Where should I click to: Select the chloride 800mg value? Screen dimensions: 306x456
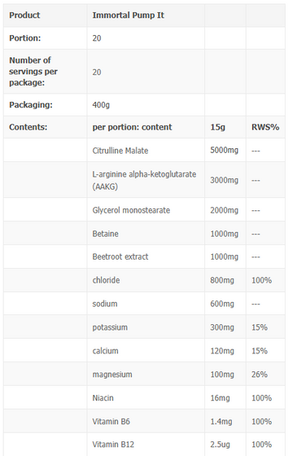coord(222,280)
